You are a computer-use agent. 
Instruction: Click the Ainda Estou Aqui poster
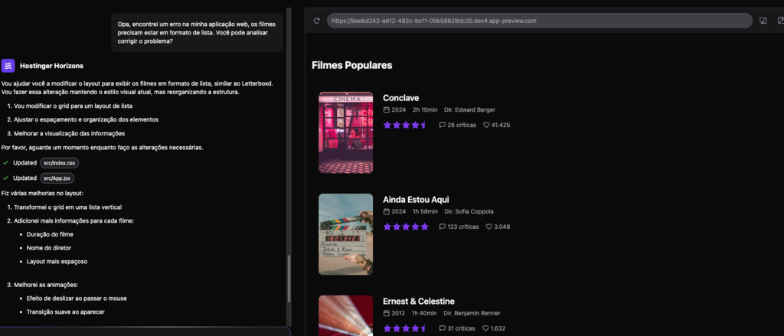345,234
